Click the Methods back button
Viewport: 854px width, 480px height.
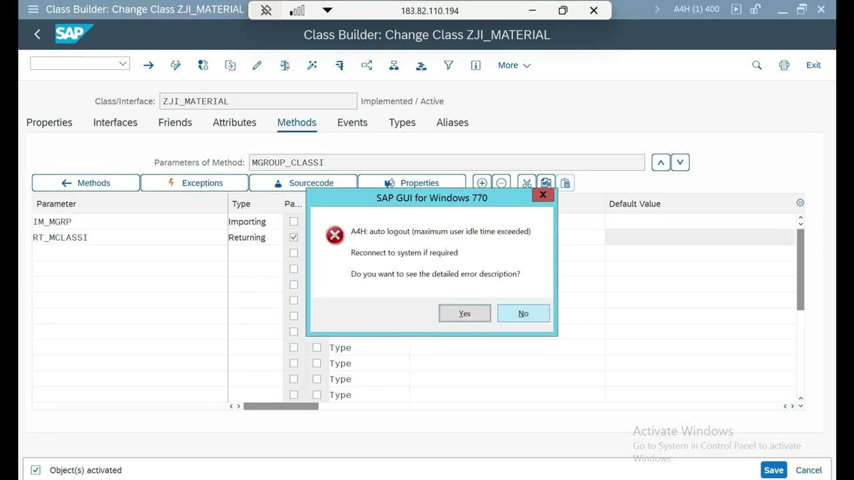[86, 183]
